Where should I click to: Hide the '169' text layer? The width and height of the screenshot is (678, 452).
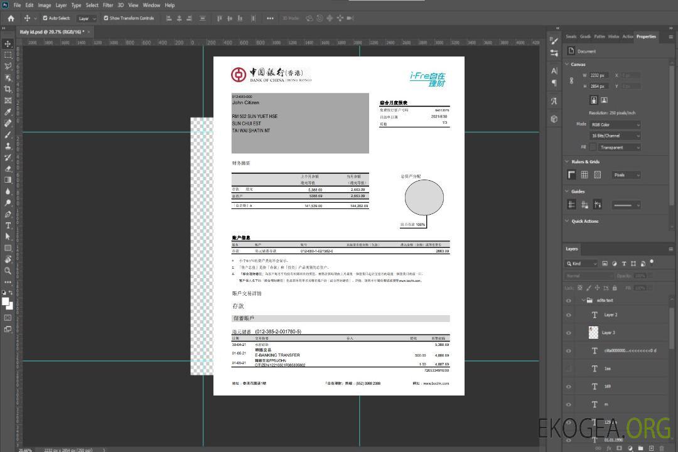[569, 387]
